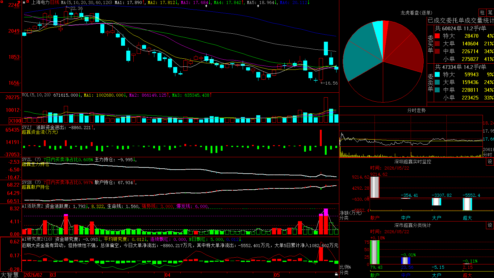Click the 龙虎看盘(逐单) panel title
The height and width of the screenshot is (278, 494).
(x=417, y=13)
